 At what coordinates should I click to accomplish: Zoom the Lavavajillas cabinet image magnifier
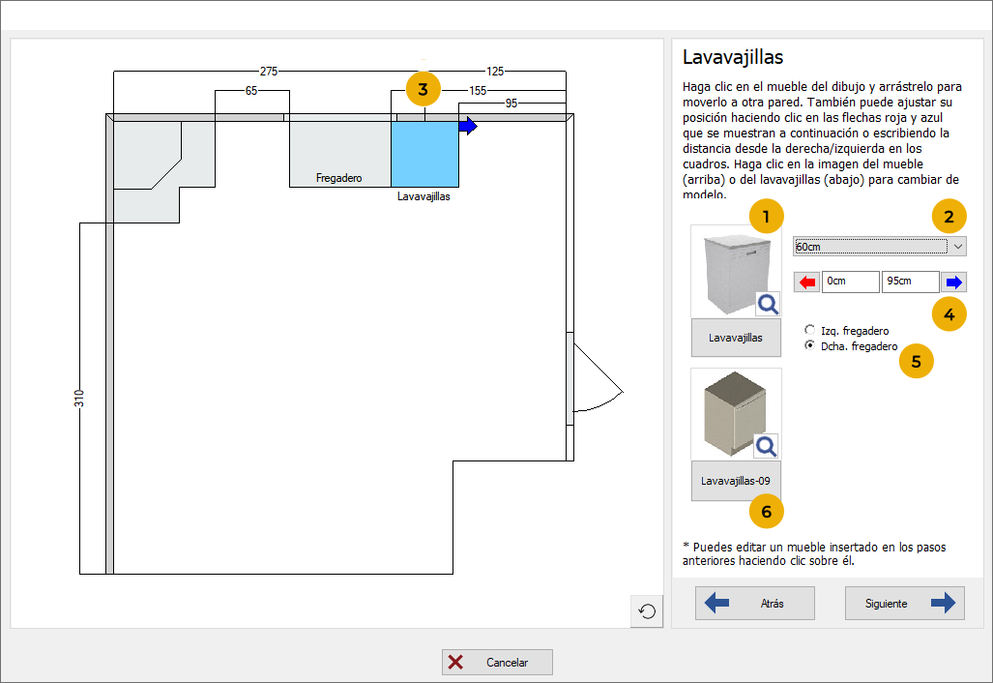[x=768, y=304]
